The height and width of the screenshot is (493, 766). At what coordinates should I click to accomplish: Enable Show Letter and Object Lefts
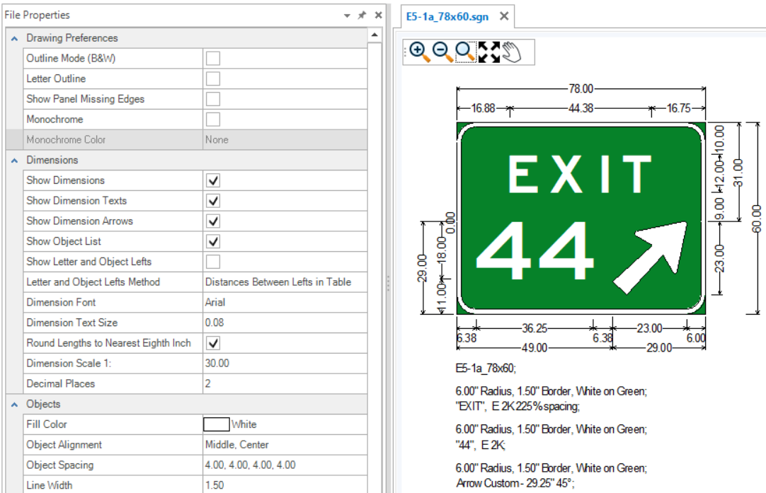(x=212, y=262)
